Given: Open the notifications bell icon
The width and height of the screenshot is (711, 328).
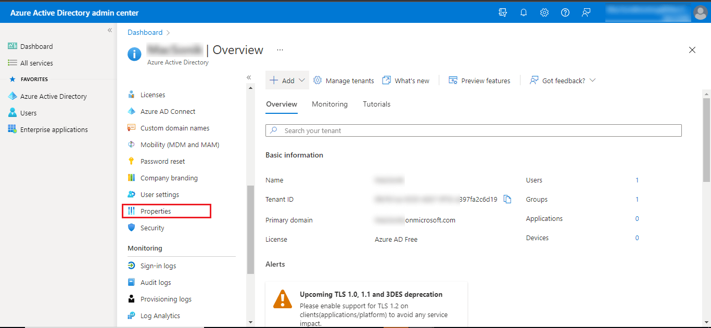Looking at the screenshot, I should click(524, 12).
